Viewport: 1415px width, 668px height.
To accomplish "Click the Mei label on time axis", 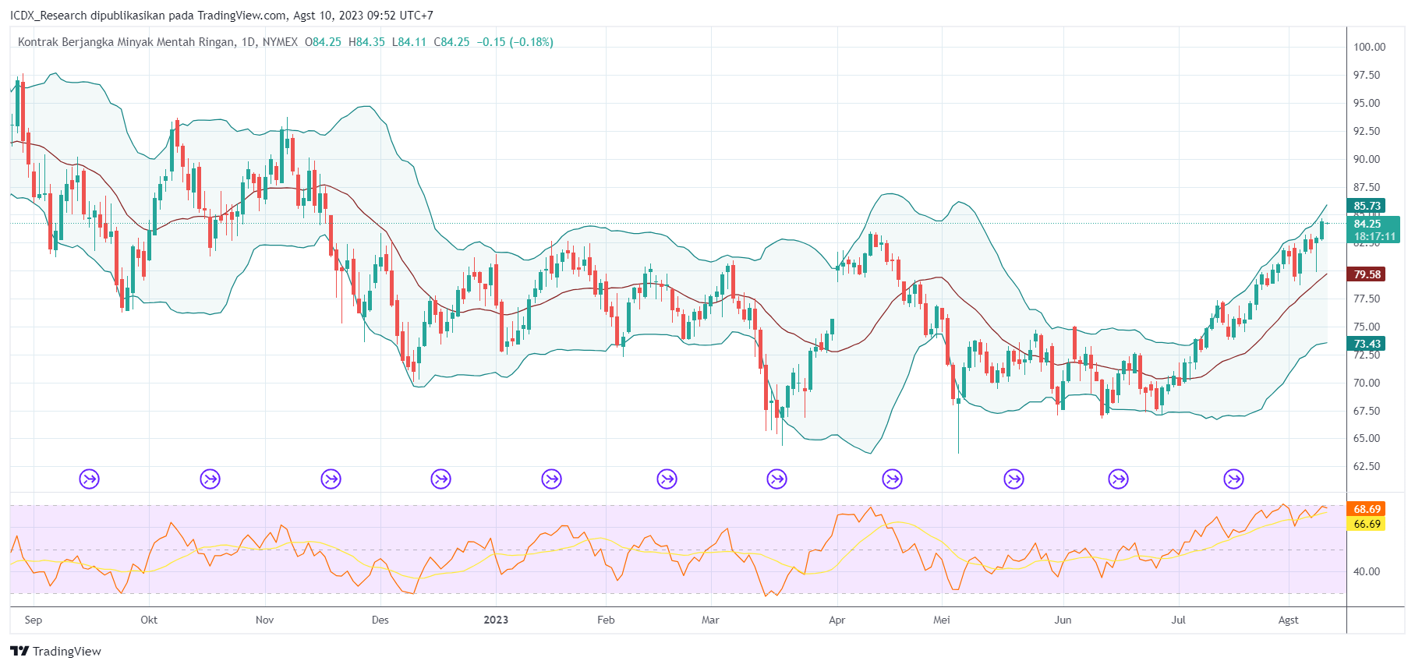I will 942,620.
